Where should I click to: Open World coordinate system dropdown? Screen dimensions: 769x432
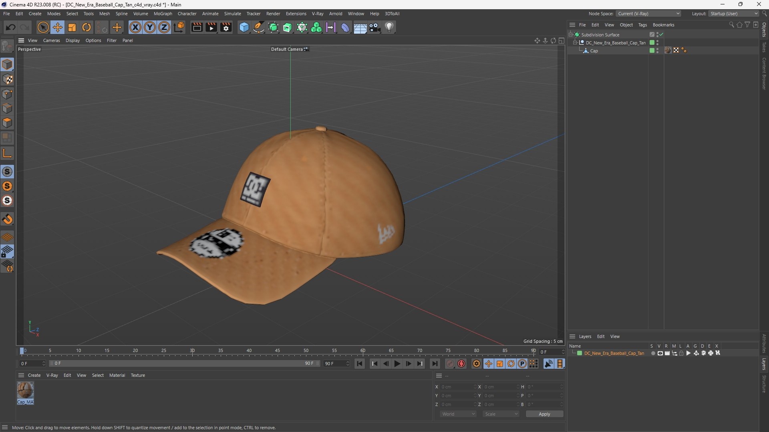458,414
